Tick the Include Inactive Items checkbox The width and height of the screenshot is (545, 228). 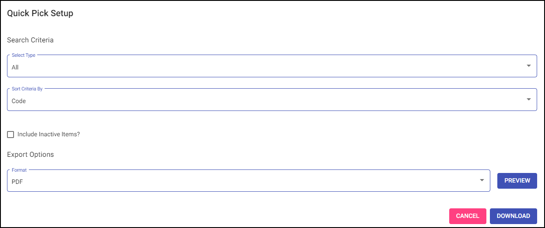(10, 135)
